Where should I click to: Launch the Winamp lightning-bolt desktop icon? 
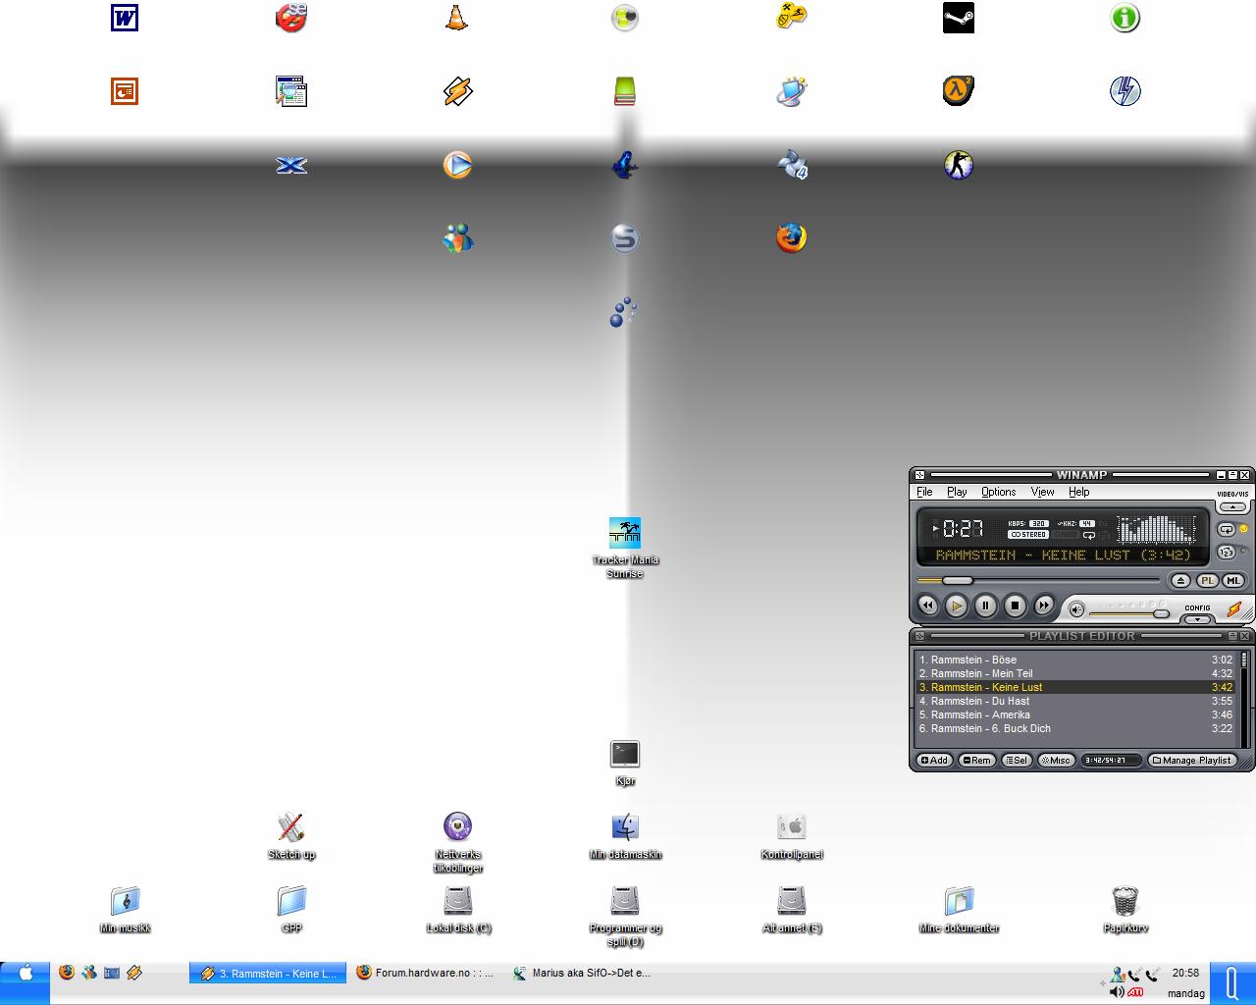457,91
